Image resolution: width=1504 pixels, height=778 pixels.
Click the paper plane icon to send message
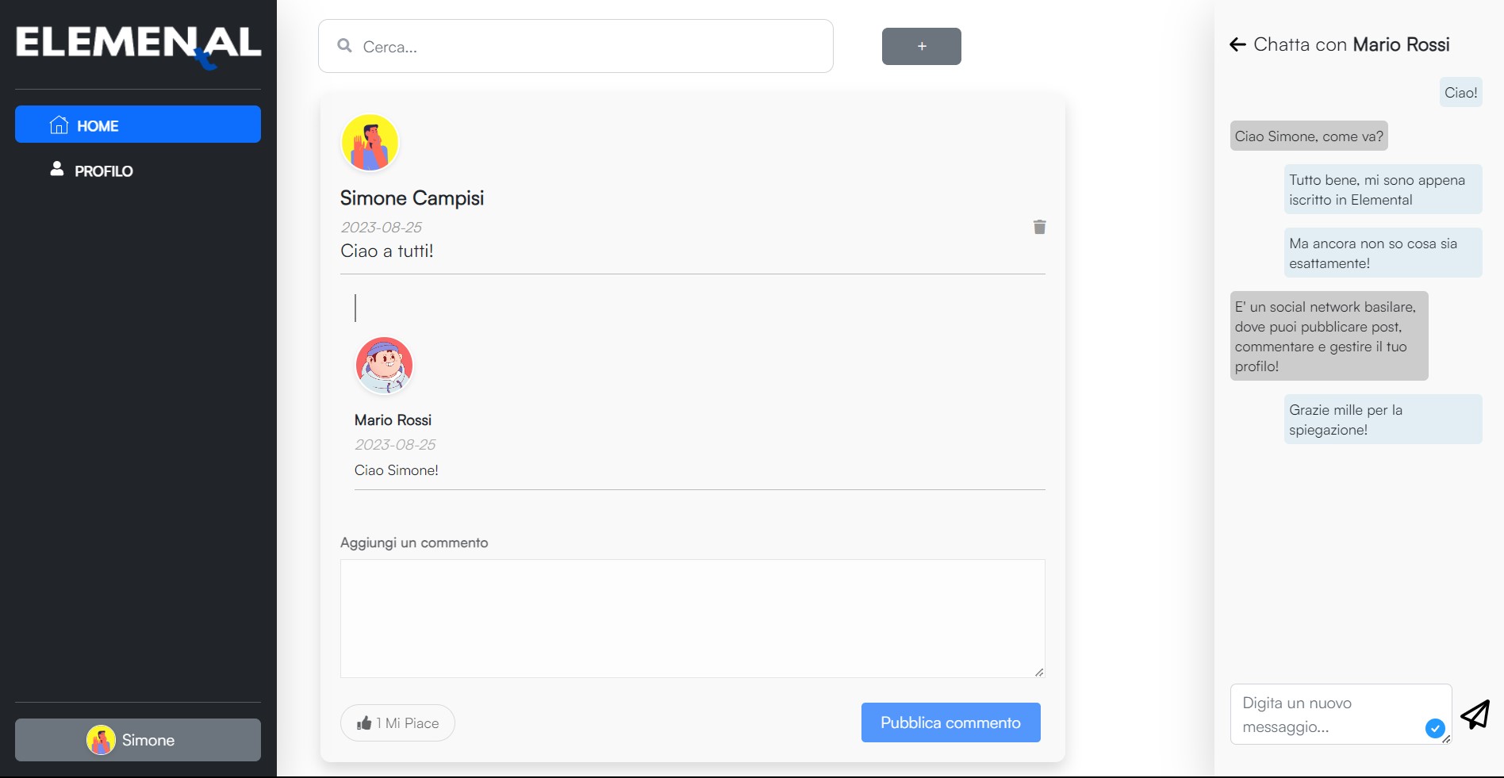click(1475, 715)
